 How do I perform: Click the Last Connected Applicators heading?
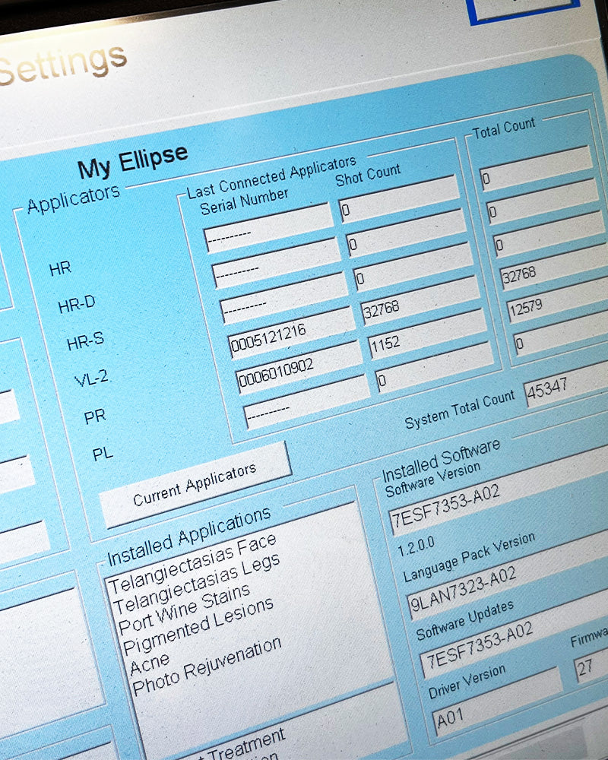coord(271,177)
